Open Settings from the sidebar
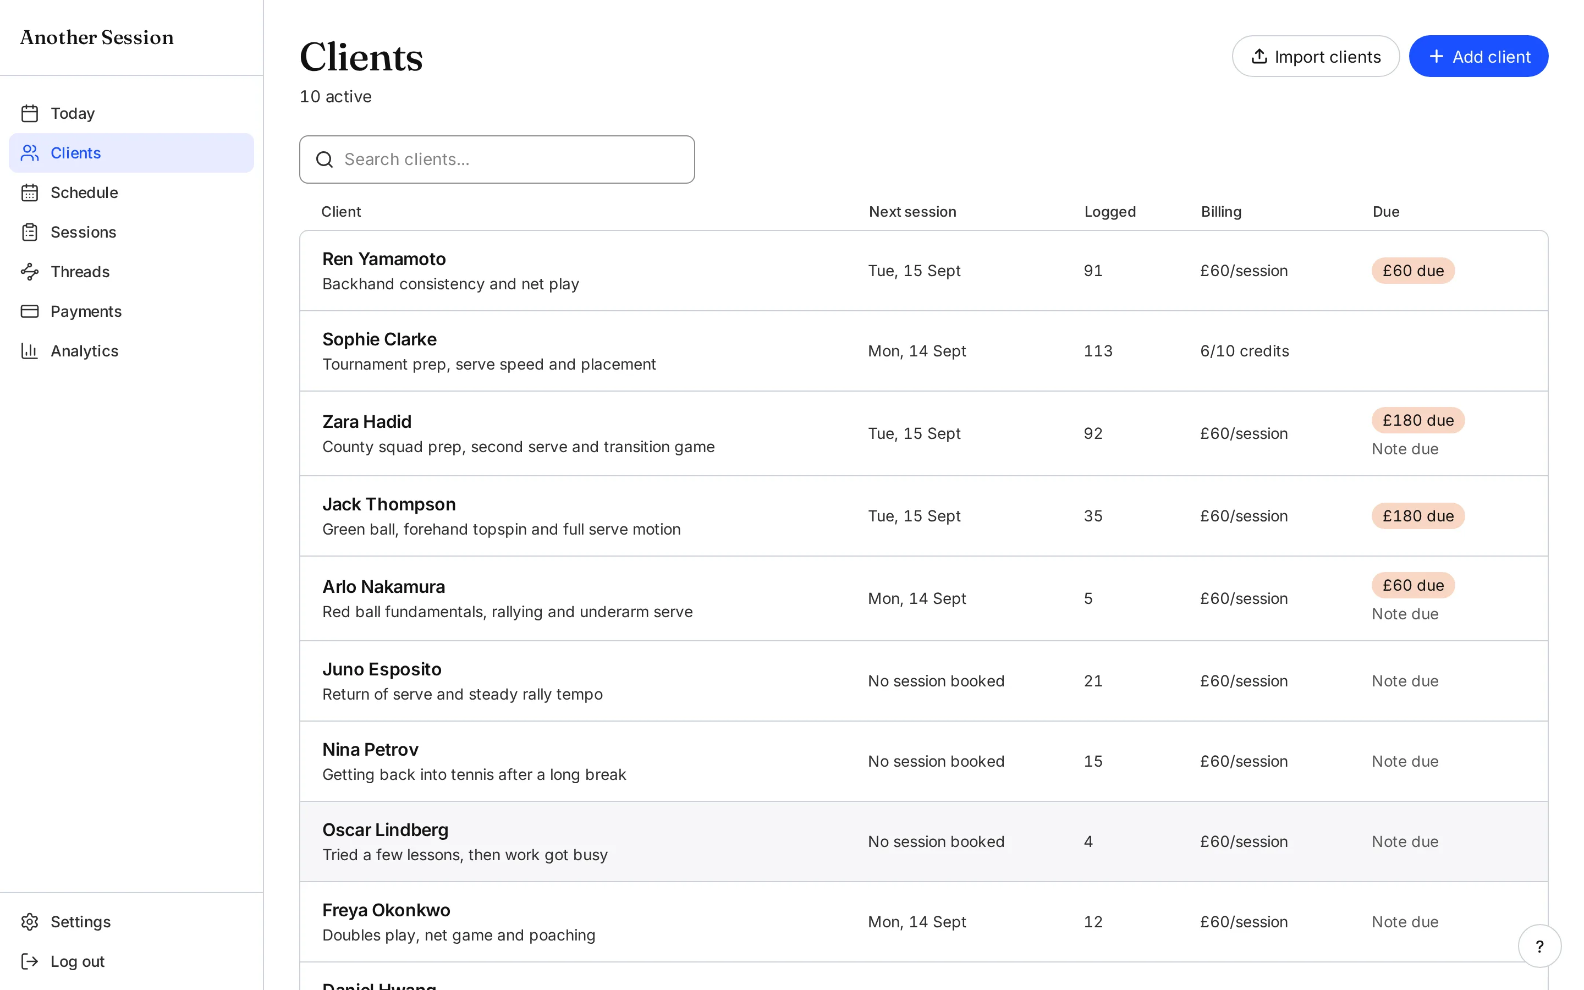The height and width of the screenshot is (990, 1584). click(131, 922)
